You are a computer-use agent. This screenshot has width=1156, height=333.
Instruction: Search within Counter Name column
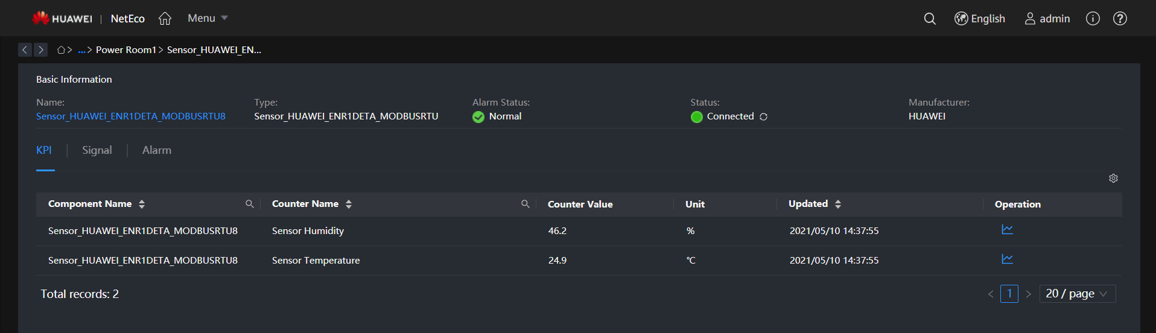(x=525, y=204)
